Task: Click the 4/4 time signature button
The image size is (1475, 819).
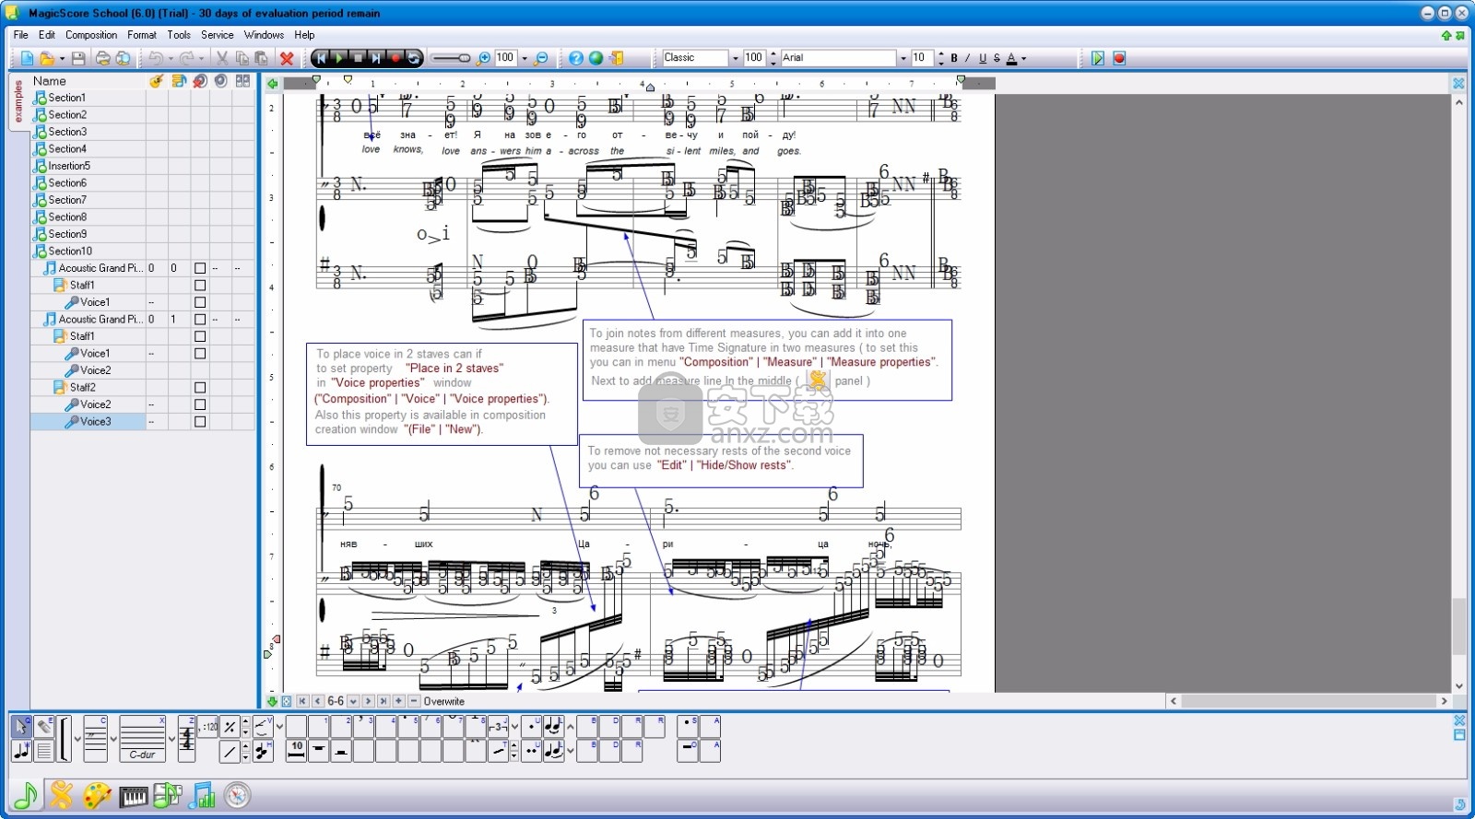Action: click(186, 739)
